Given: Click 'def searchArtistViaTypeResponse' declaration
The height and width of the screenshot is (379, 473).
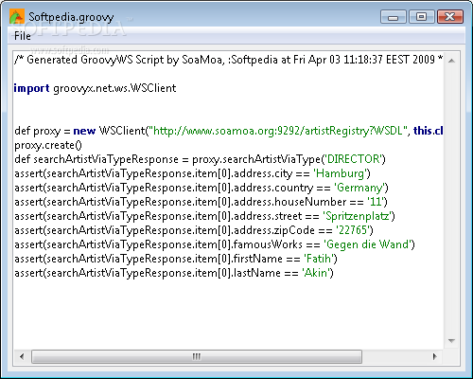Looking at the screenshot, I should 96,159.
